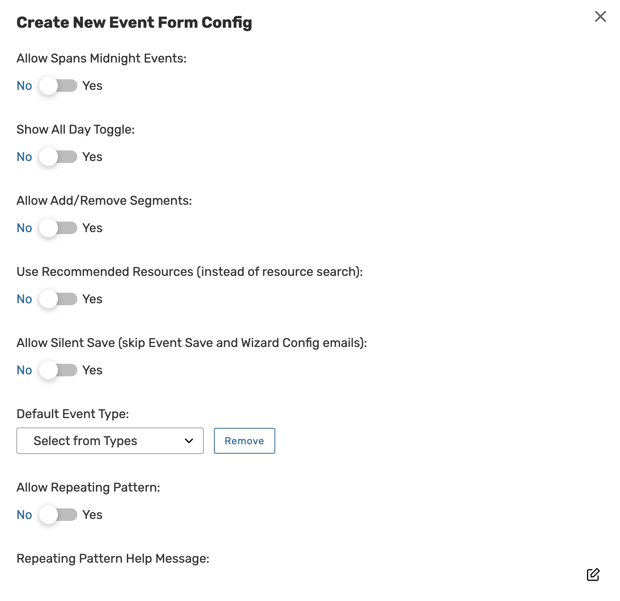Click the chevron arrow in Default Event Type dropdown
620x601 pixels.
click(189, 441)
